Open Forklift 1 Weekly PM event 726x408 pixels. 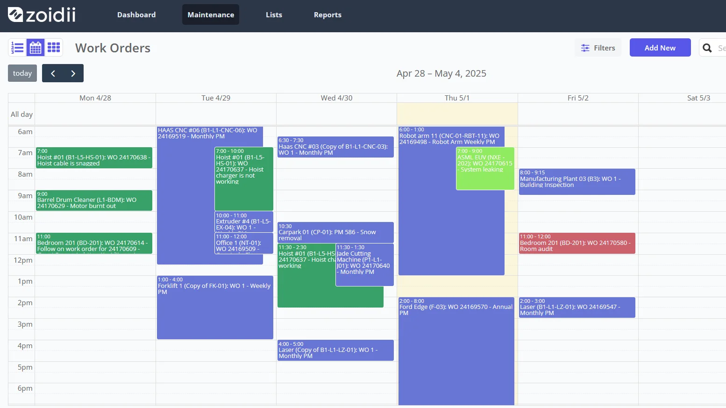pos(215,307)
